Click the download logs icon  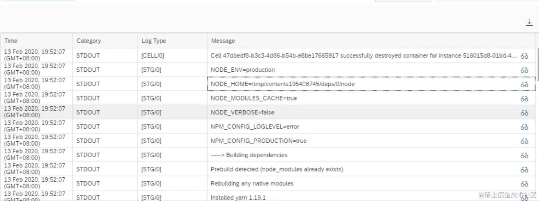pyautogui.click(x=529, y=23)
